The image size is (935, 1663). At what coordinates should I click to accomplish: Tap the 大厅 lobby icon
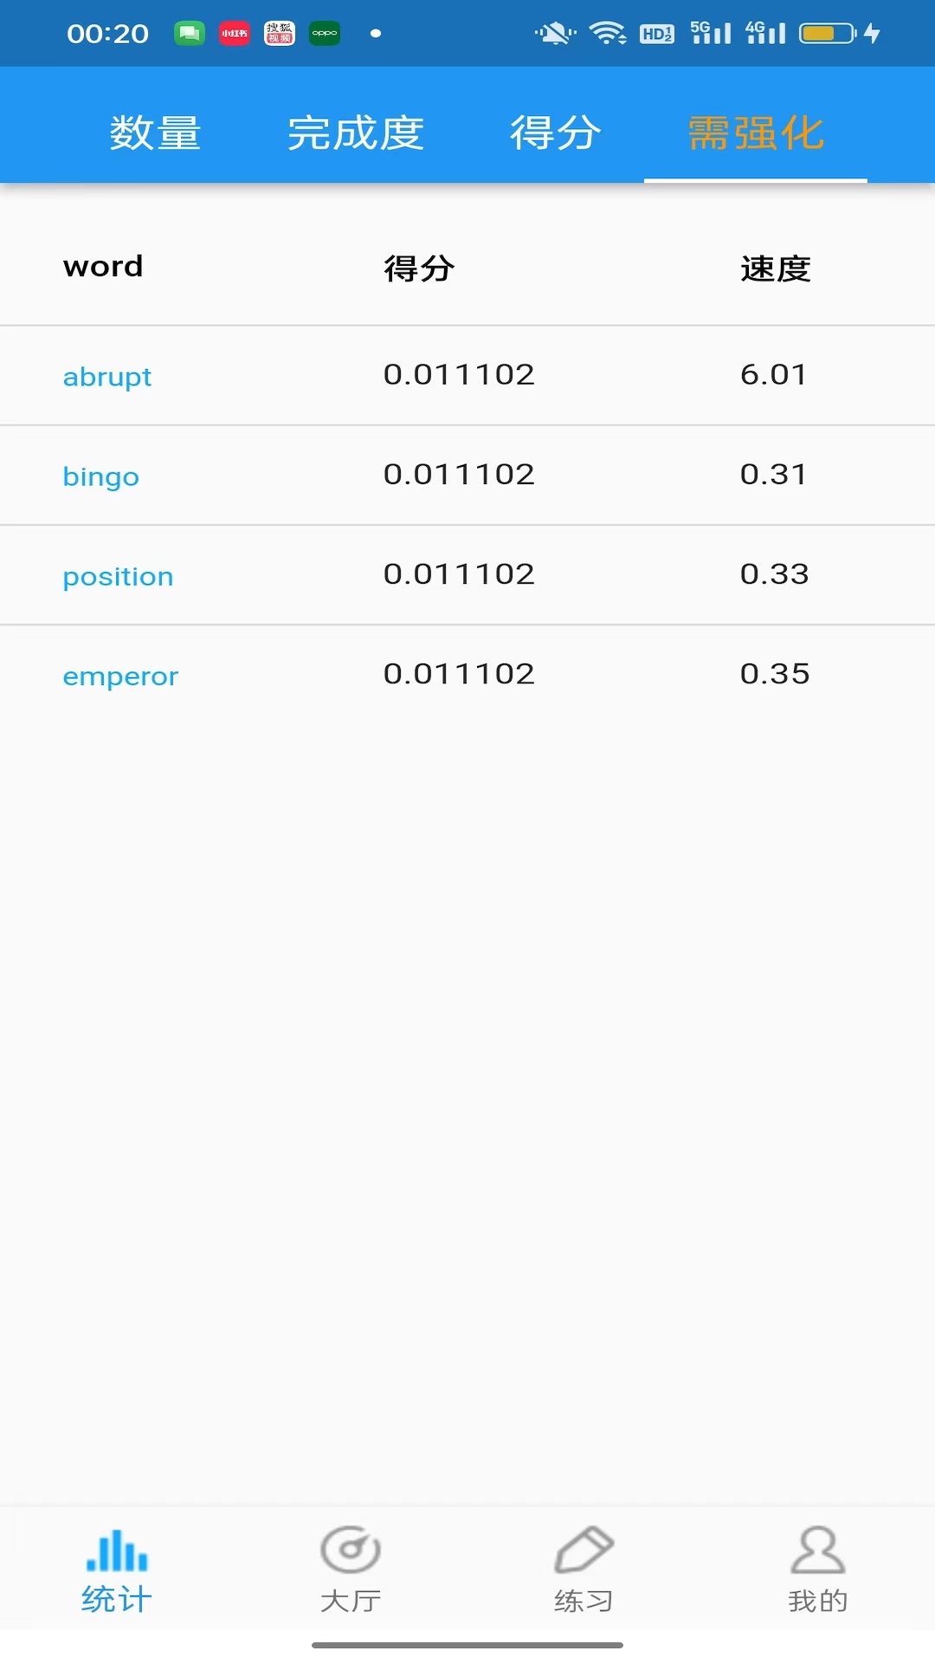pos(351,1550)
